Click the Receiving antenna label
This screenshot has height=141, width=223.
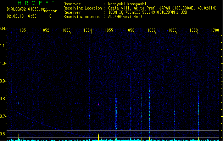click(82, 17)
